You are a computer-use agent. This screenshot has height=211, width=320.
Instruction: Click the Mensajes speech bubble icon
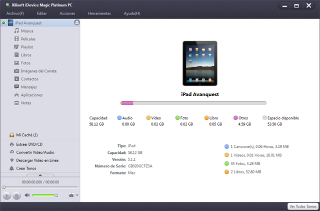coord(16,87)
